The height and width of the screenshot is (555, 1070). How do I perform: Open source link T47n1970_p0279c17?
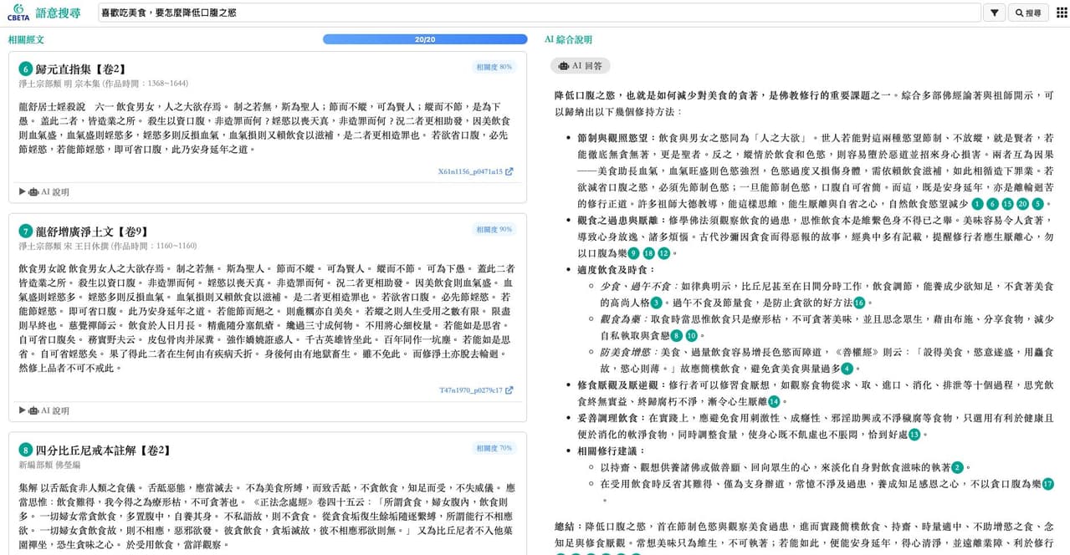point(476,390)
